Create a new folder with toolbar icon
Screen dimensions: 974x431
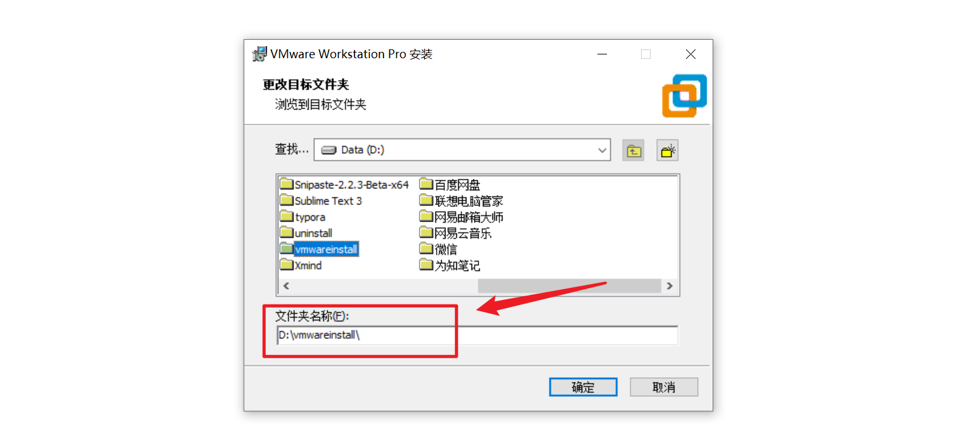[x=668, y=150]
